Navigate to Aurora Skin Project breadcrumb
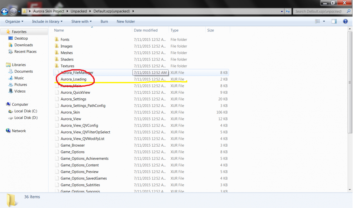 tap(49, 11)
